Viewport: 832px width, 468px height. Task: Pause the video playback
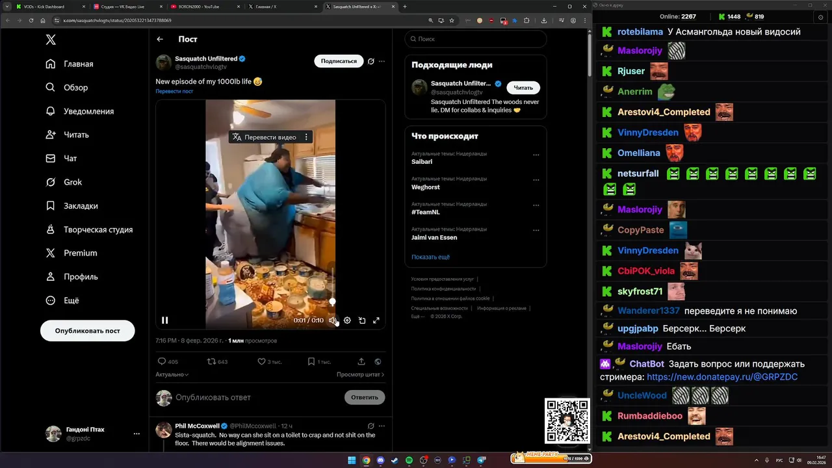[165, 320]
